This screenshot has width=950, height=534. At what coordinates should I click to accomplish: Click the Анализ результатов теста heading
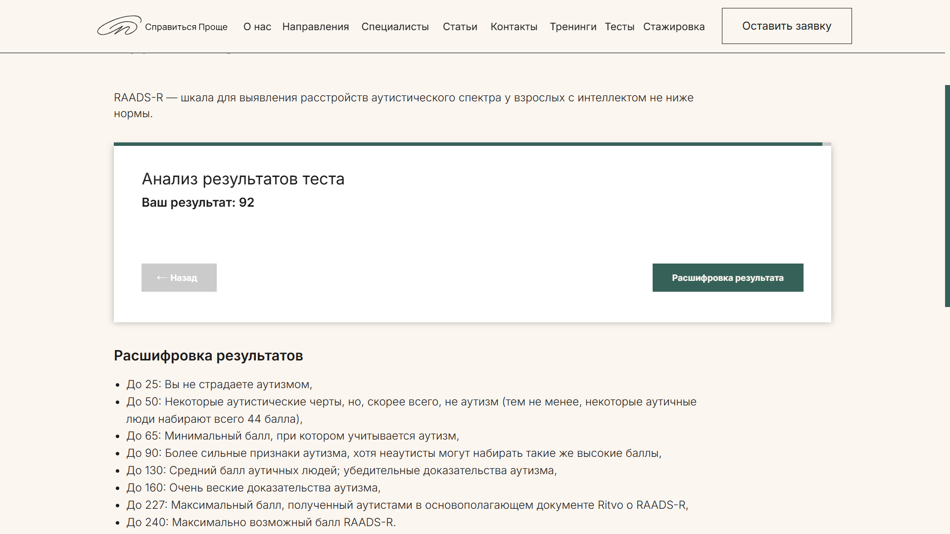click(x=243, y=179)
